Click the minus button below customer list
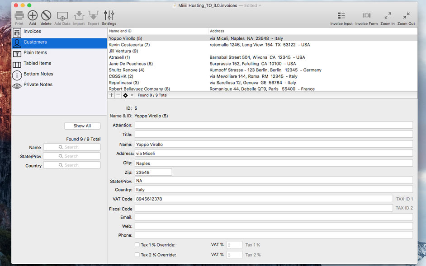The height and width of the screenshot is (266, 426). point(118,95)
